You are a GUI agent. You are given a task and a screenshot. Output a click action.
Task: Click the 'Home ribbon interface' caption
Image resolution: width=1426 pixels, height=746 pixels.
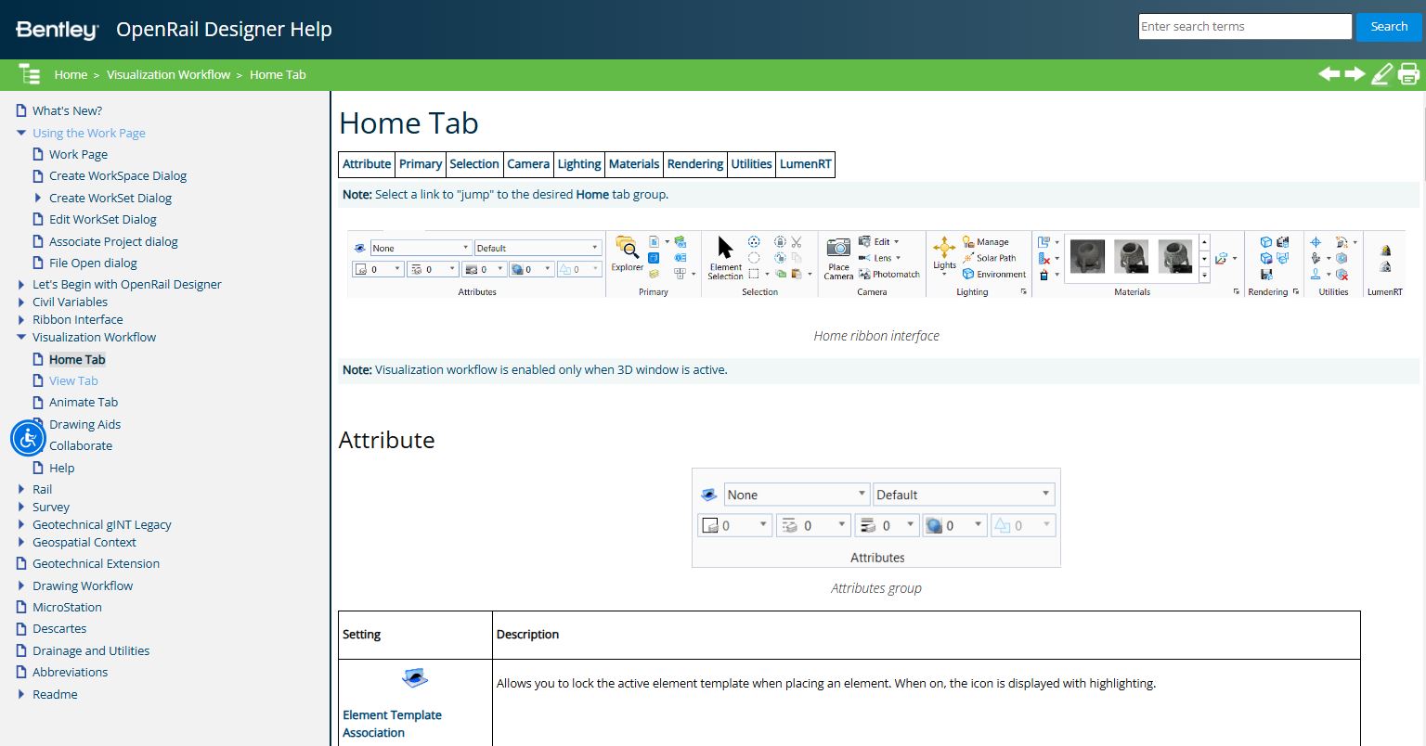(876, 336)
